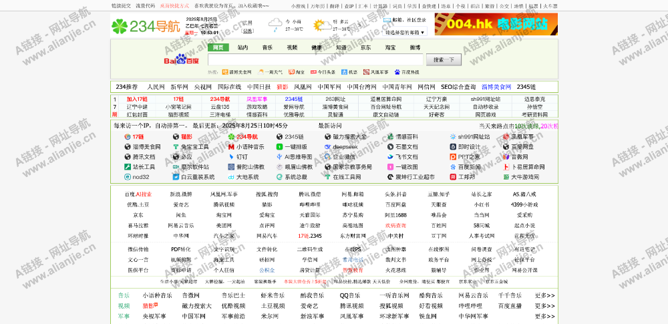Click 切换 to change the city
Screen dimensions: 668x324
(x=248, y=31)
